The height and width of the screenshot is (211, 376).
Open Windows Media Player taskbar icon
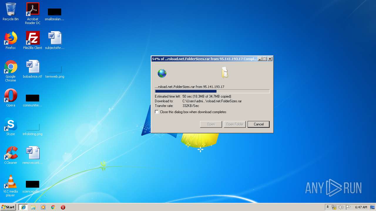tap(43, 207)
